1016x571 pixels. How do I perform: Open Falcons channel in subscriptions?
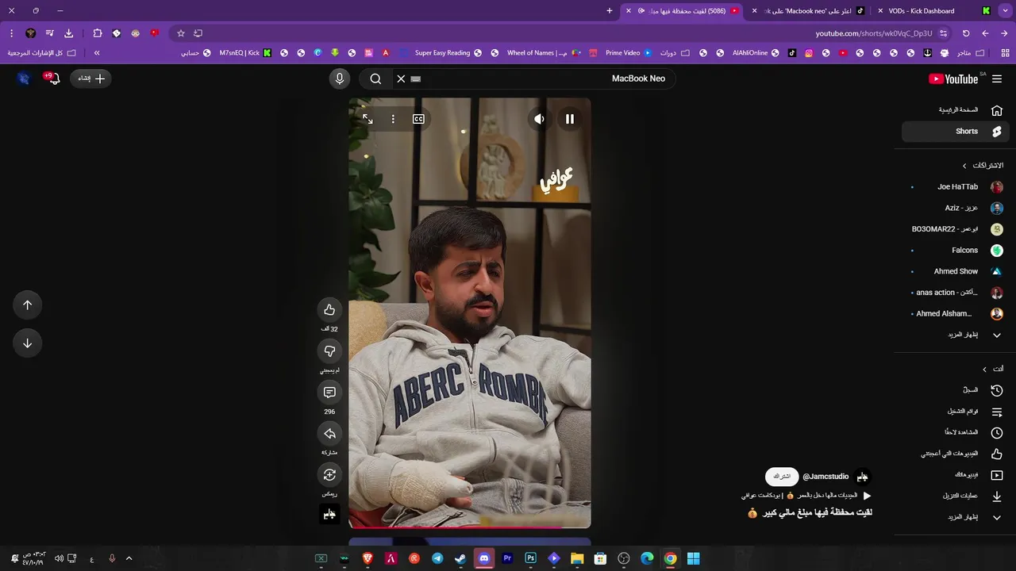[955, 251]
